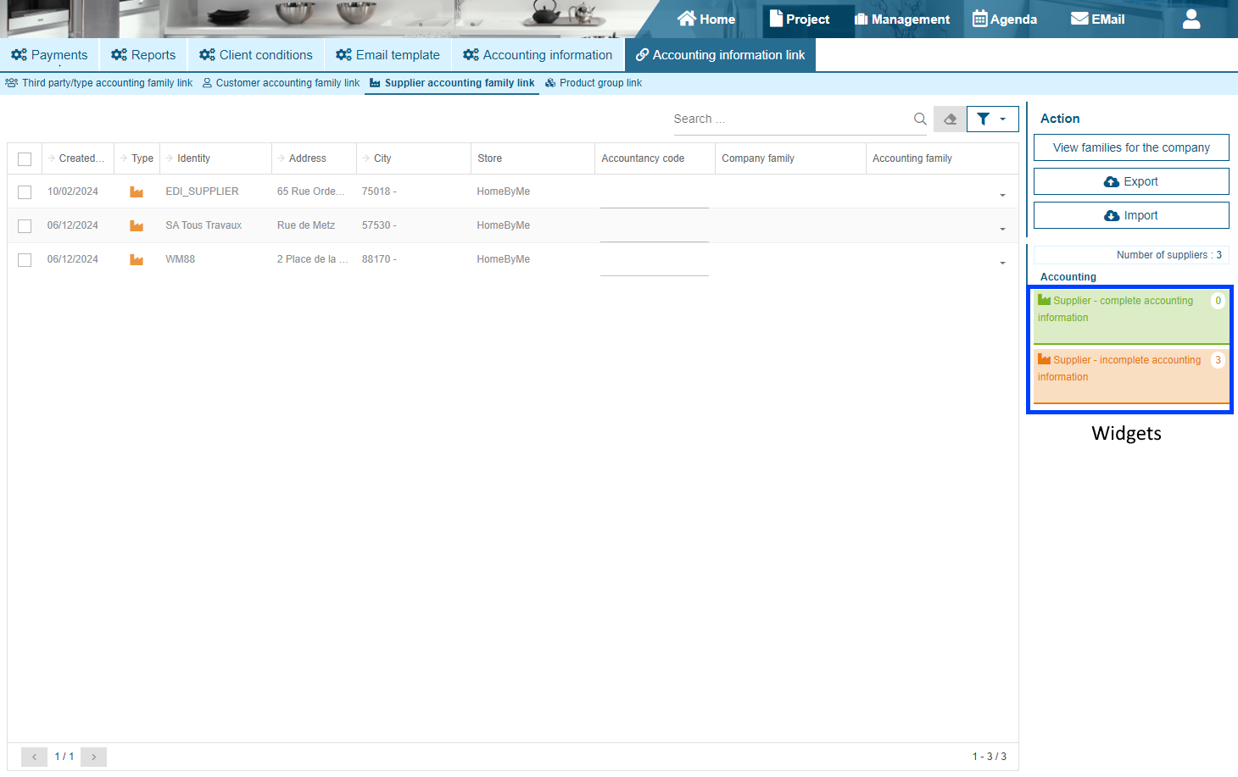Click the supplier icon in EDI_SUPPLIER row
This screenshot has height=777, width=1238.
tap(137, 191)
